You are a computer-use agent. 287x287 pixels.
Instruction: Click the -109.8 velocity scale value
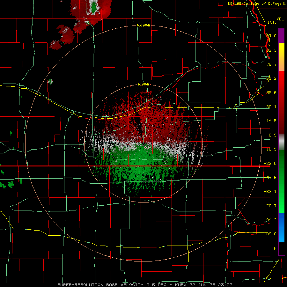coord(269,234)
